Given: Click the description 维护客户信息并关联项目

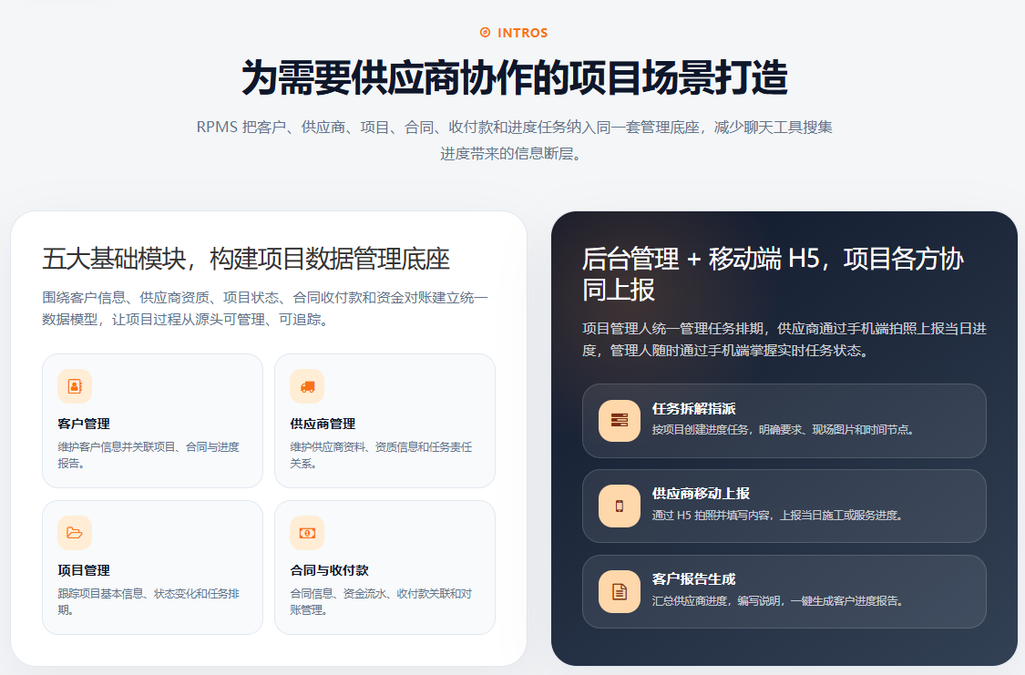Looking at the screenshot, I should (149, 455).
